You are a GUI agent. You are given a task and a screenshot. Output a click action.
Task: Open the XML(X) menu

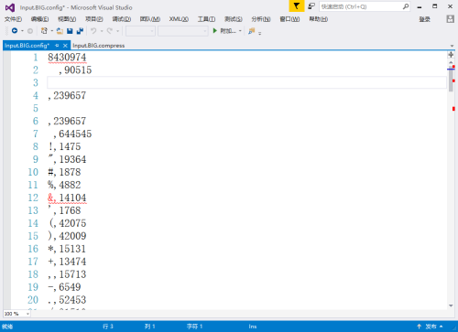click(x=179, y=19)
